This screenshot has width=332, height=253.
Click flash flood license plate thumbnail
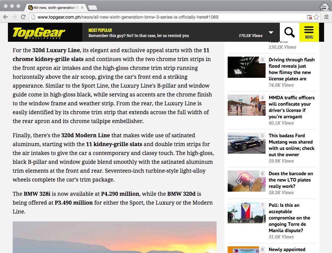click(246, 67)
